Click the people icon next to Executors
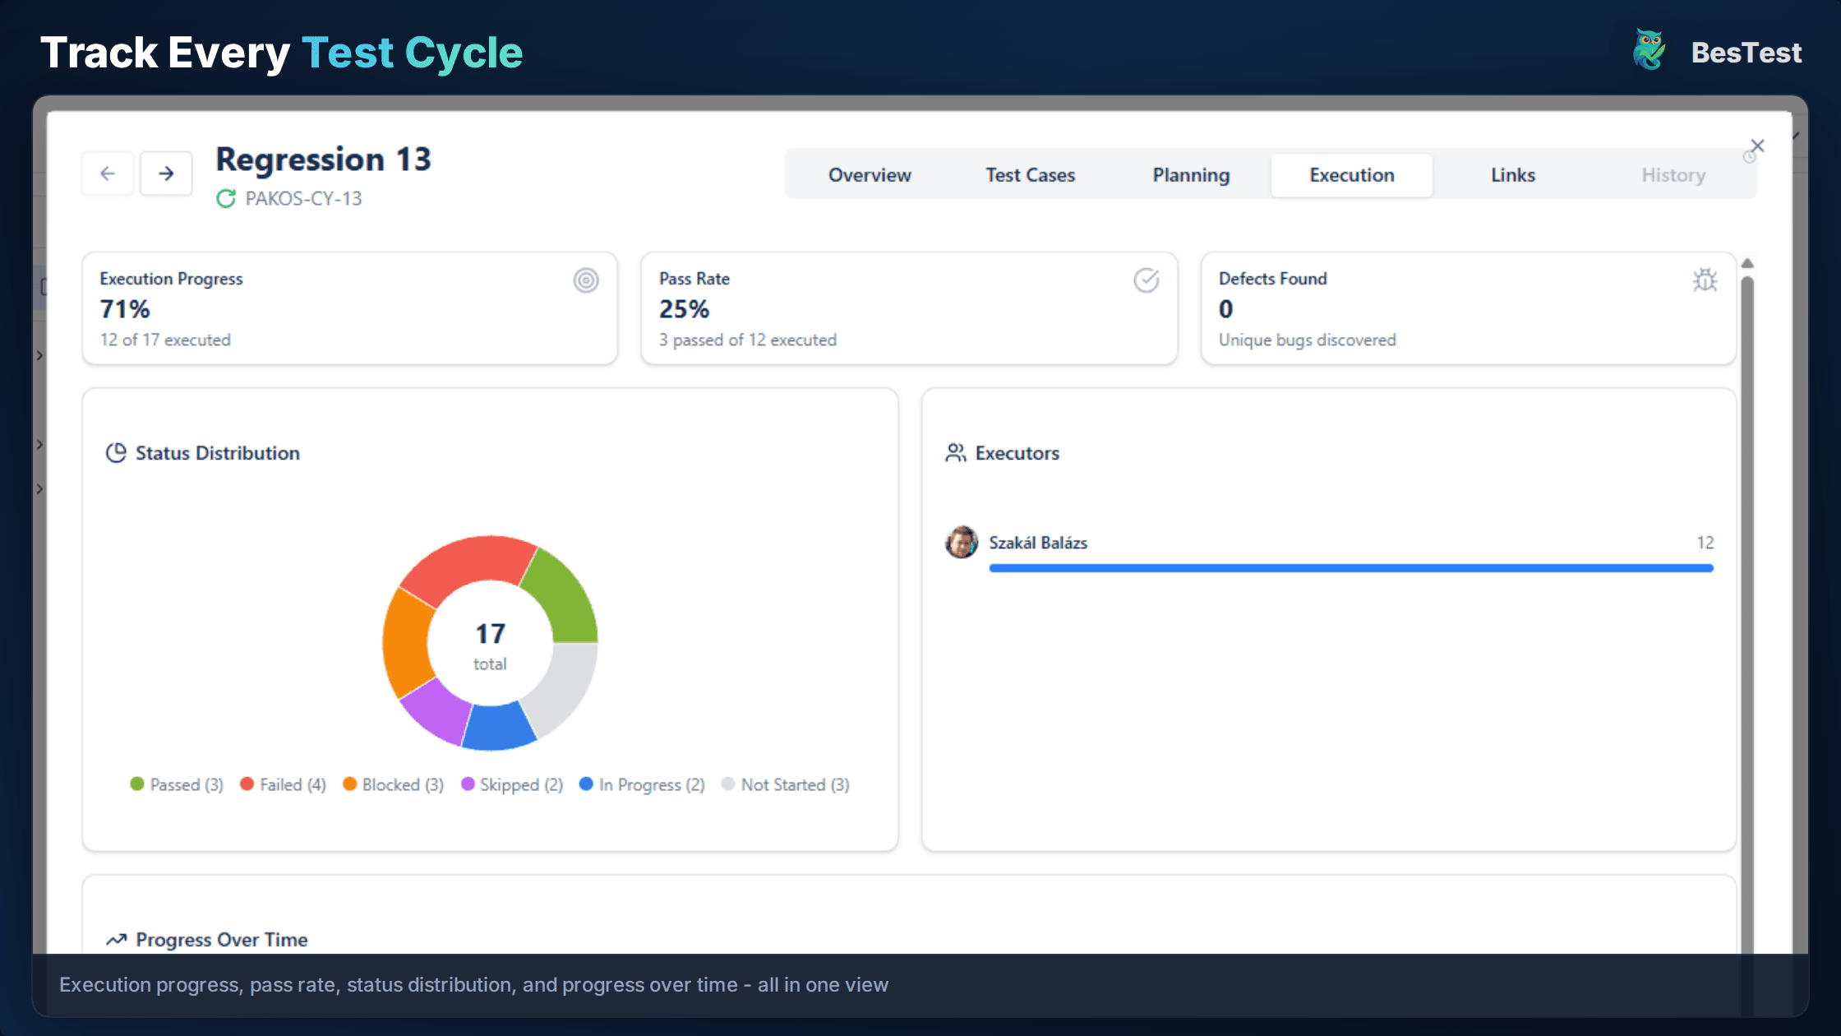The width and height of the screenshot is (1841, 1036). tap(956, 451)
